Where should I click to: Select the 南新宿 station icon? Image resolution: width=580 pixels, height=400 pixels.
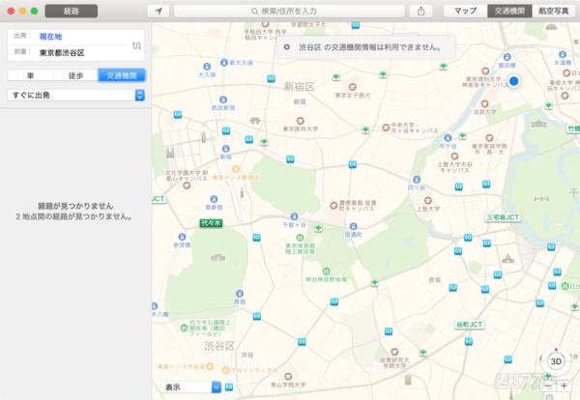(214, 199)
